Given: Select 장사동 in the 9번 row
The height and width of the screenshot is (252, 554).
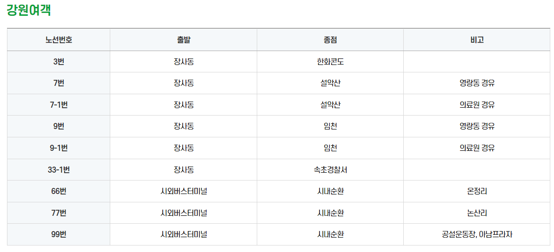Looking at the screenshot, I should (x=183, y=126).
